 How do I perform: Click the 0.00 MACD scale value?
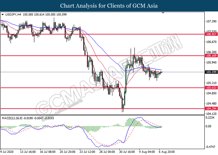click(208, 126)
